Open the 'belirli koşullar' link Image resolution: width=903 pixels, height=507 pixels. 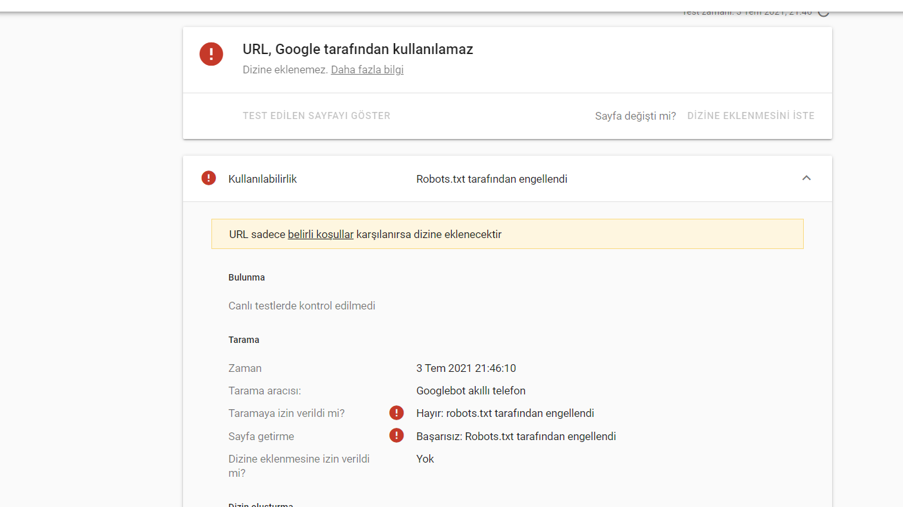click(320, 234)
